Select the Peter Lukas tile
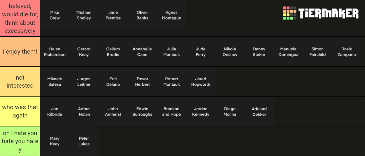 tap(84, 141)
